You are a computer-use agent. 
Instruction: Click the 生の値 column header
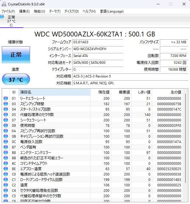click(167, 92)
